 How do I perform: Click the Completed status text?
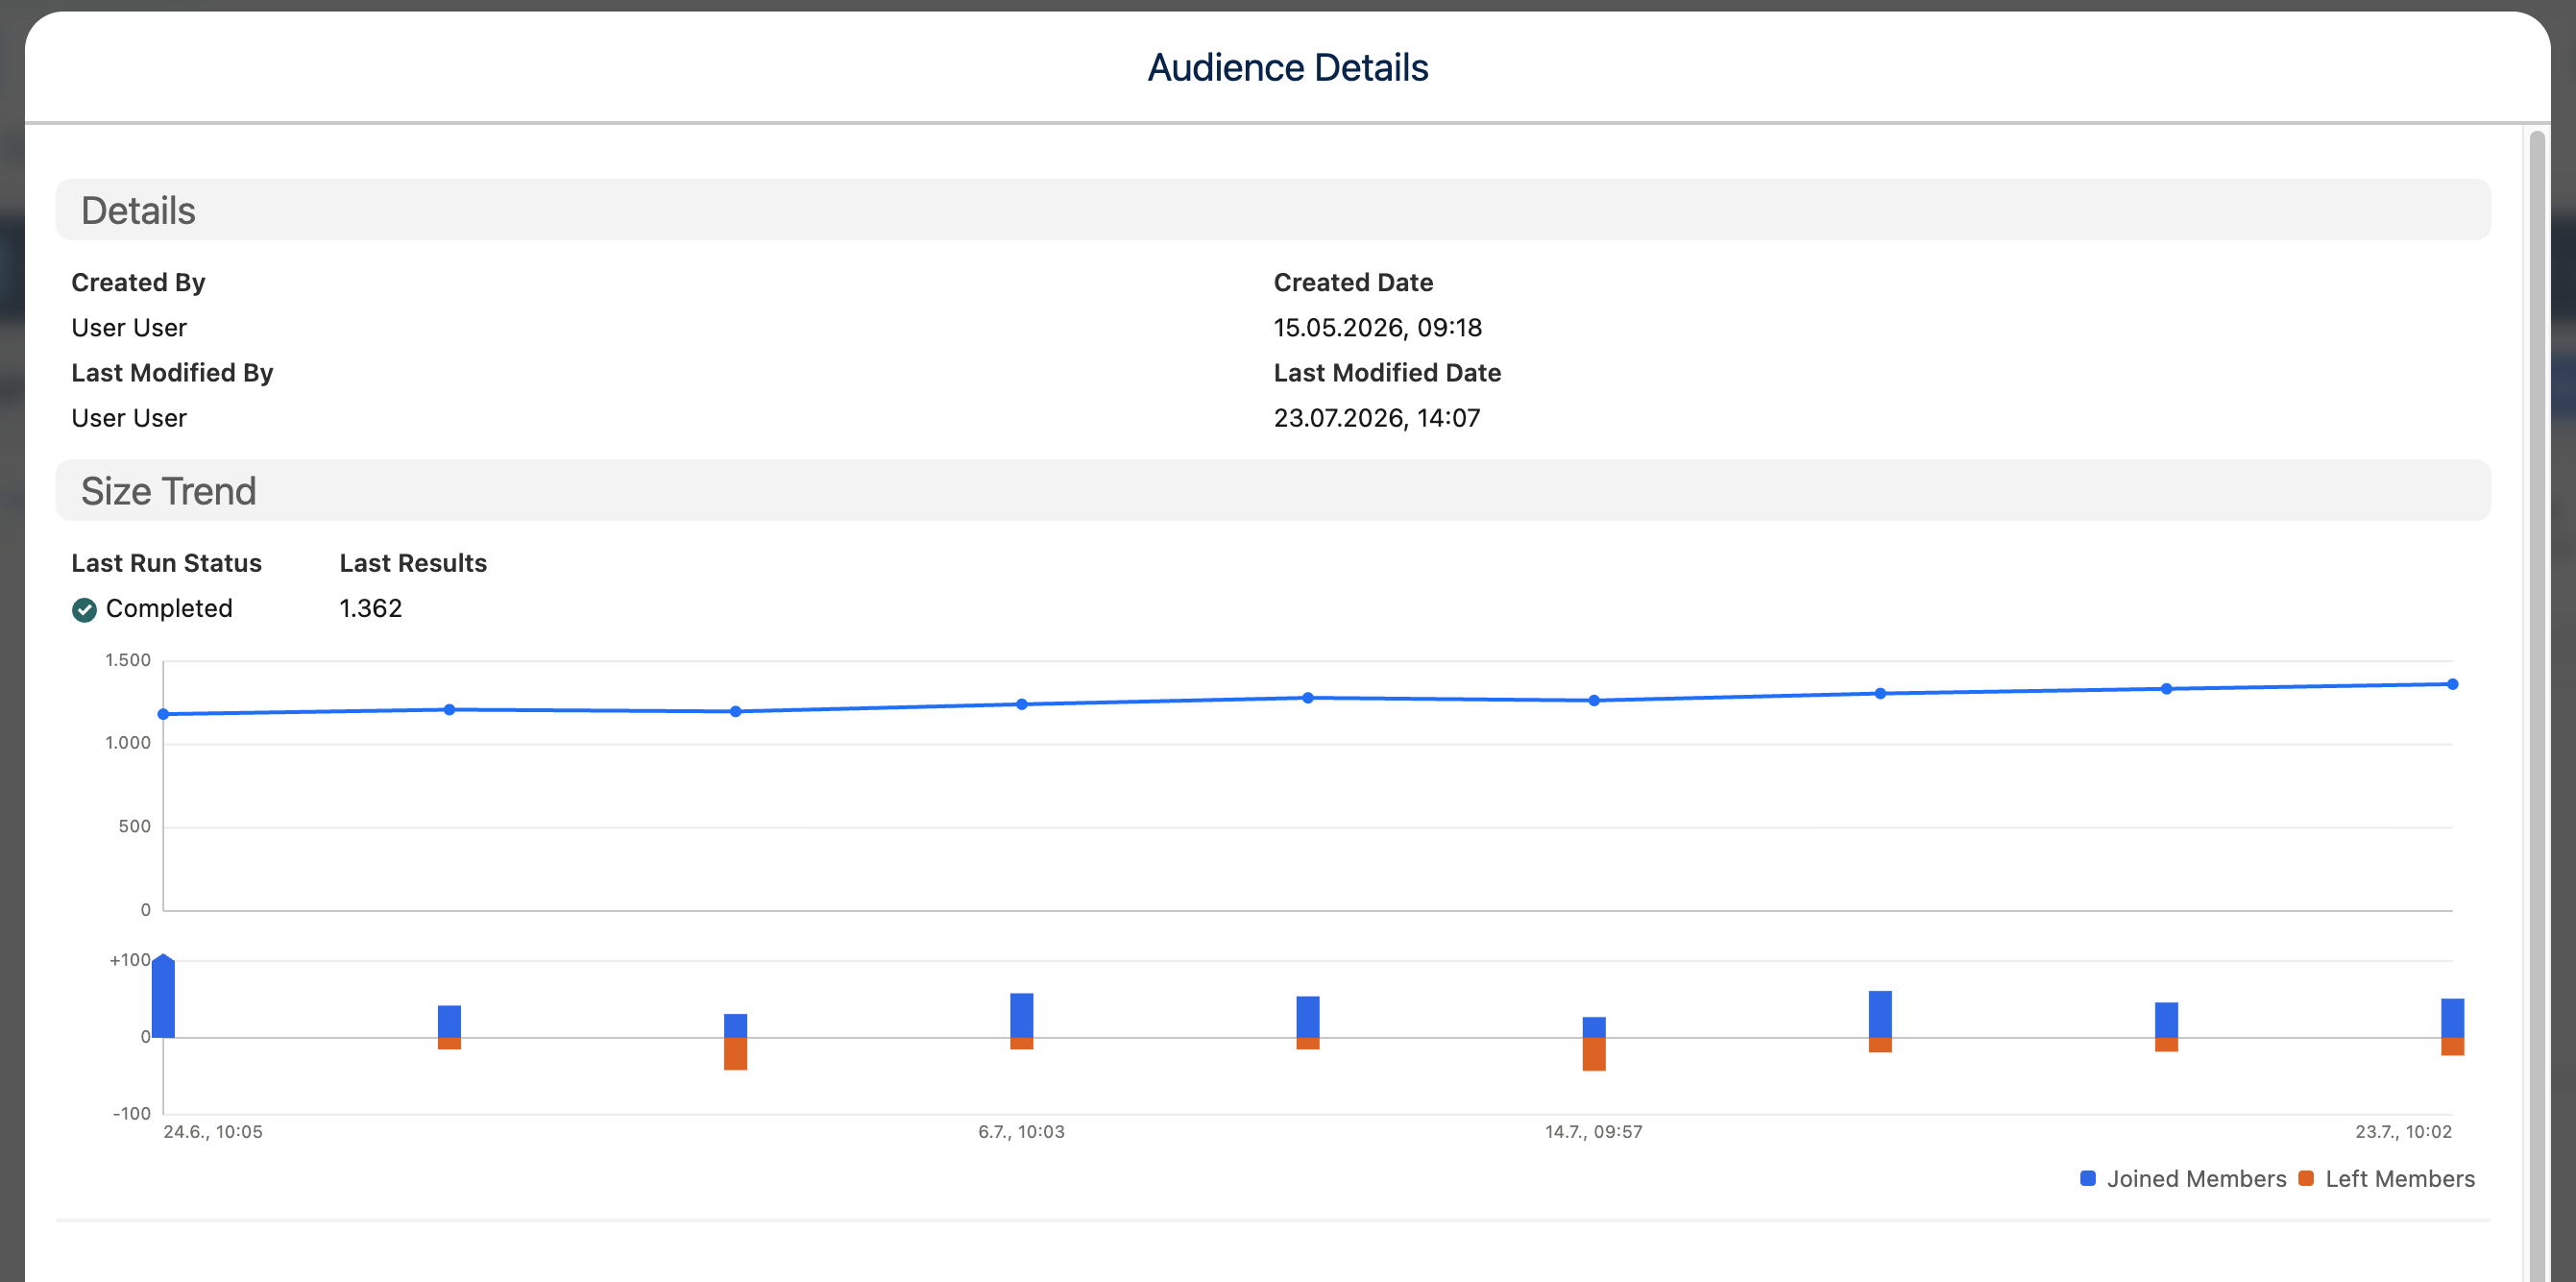tap(169, 608)
